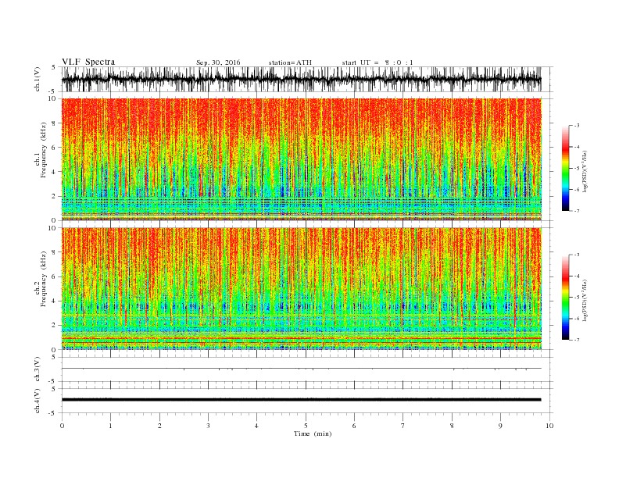Click the ch.1 spectrogram plot area

coord(302,159)
